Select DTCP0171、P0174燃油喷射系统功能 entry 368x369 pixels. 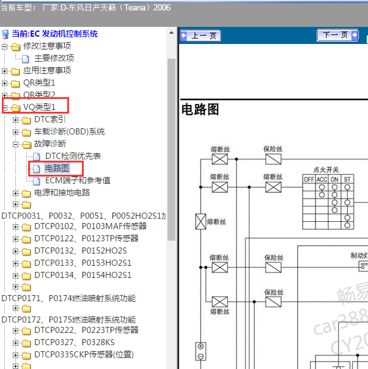[68, 298]
